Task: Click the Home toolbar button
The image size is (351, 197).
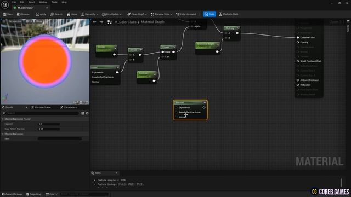Action: pyautogui.click(x=72, y=14)
